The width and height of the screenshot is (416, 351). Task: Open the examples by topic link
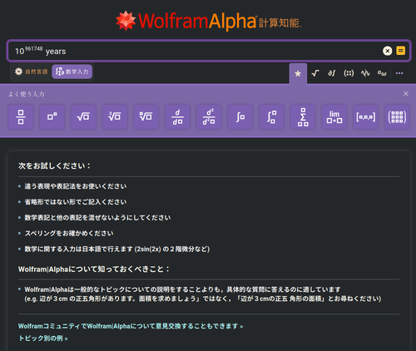(43, 339)
